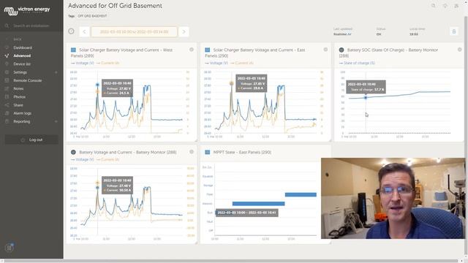
Task: Click the clock time-range icon
Action: (71, 31)
